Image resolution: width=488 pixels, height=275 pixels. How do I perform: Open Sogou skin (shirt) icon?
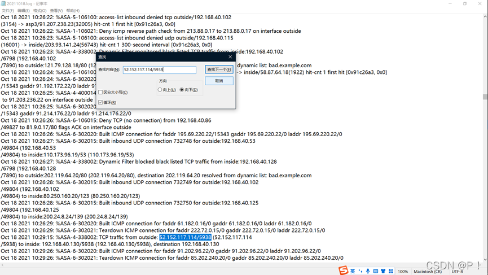pos(383,271)
